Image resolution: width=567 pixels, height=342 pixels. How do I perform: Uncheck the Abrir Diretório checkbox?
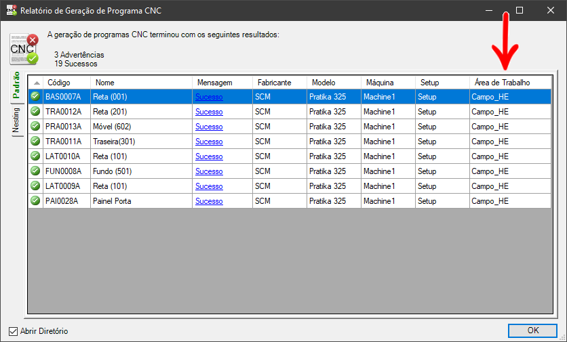coord(13,331)
